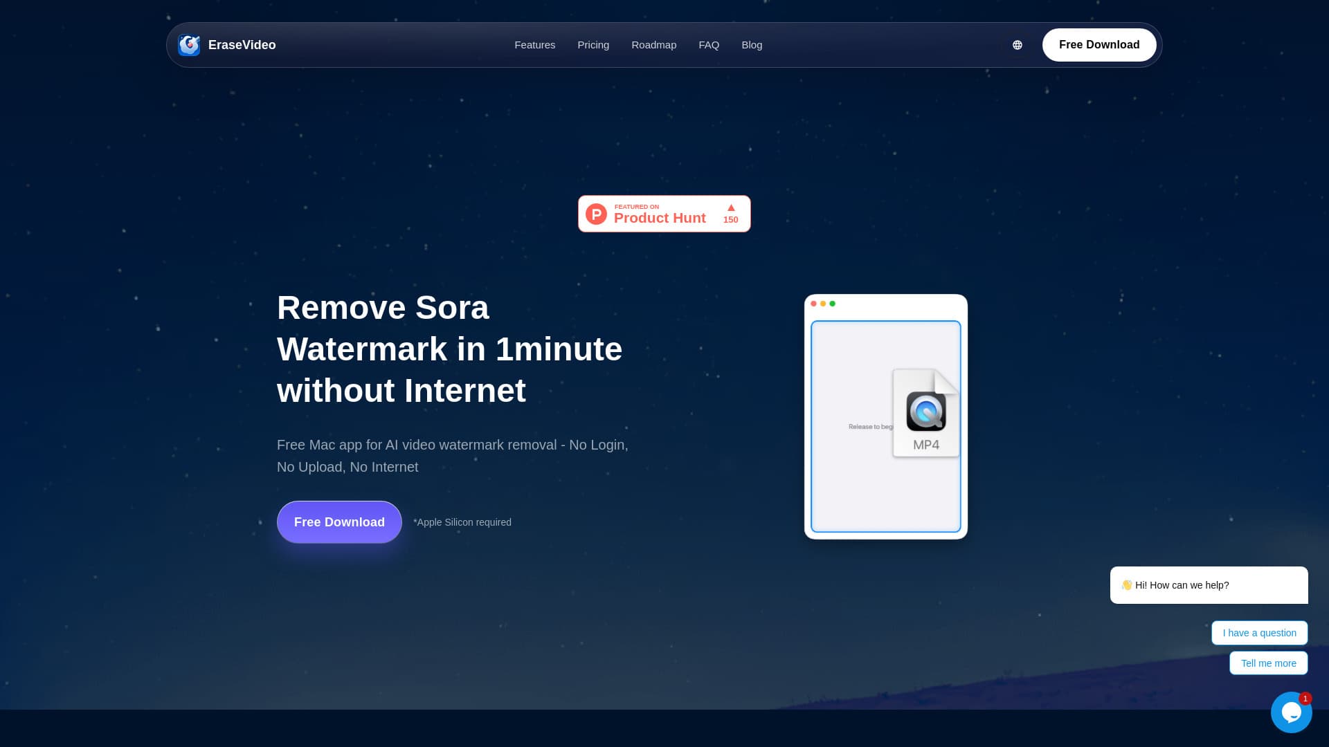Click the unread count badge on the chat icon
The width and height of the screenshot is (1329, 747).
[x=1305, y=698]
